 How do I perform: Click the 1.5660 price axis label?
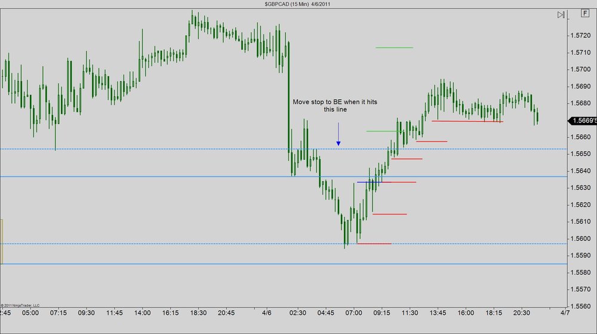580,137
